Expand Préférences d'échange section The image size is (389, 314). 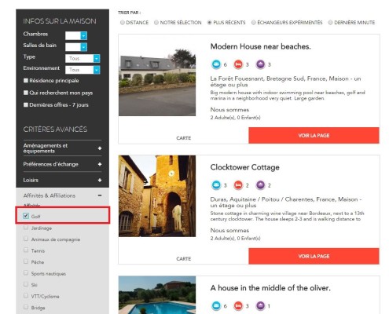(62, 164)
